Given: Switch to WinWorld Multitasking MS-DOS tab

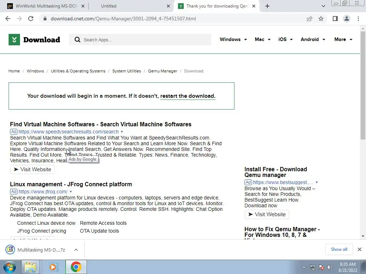Looking at the screenshot, I should (46, 6).
